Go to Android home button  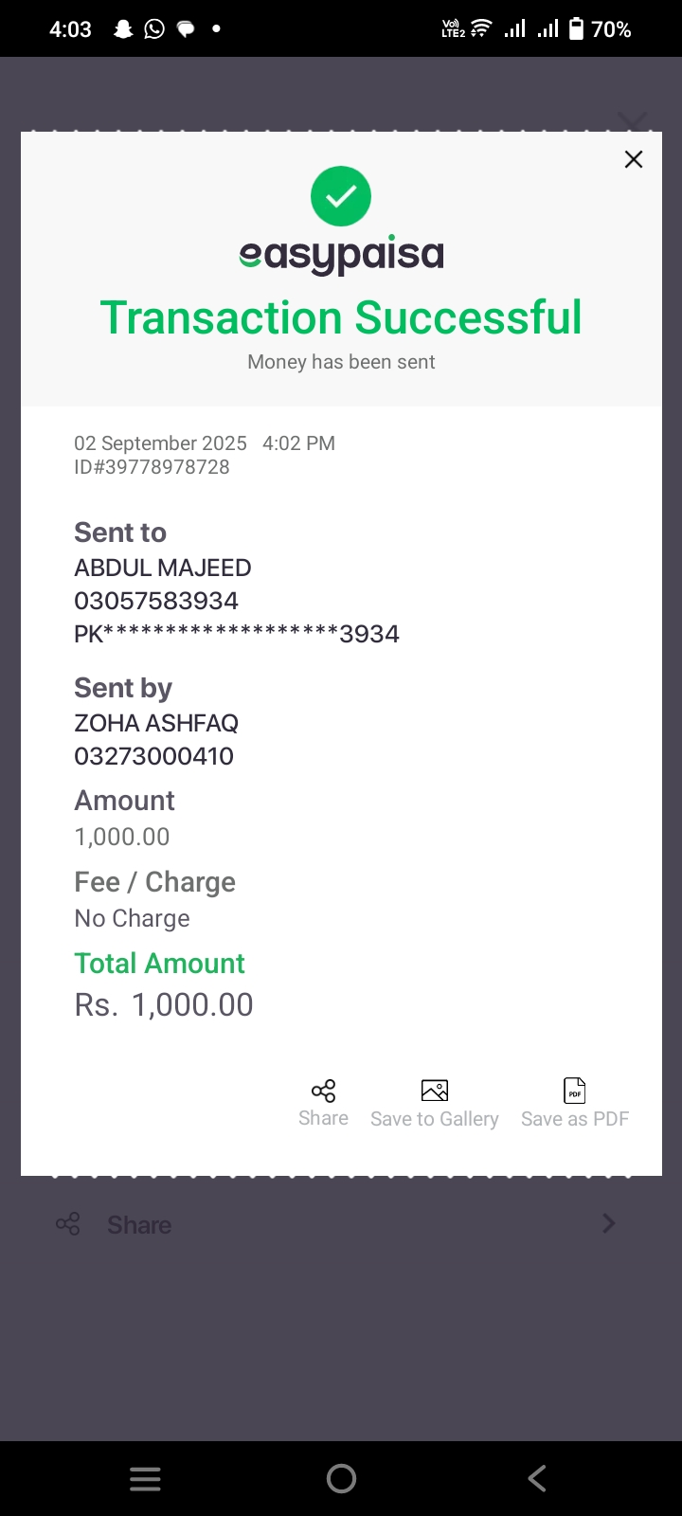point(341,1479)
